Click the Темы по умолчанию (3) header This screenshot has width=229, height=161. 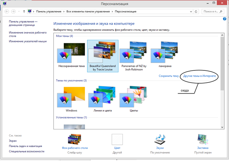click(71, 80)
